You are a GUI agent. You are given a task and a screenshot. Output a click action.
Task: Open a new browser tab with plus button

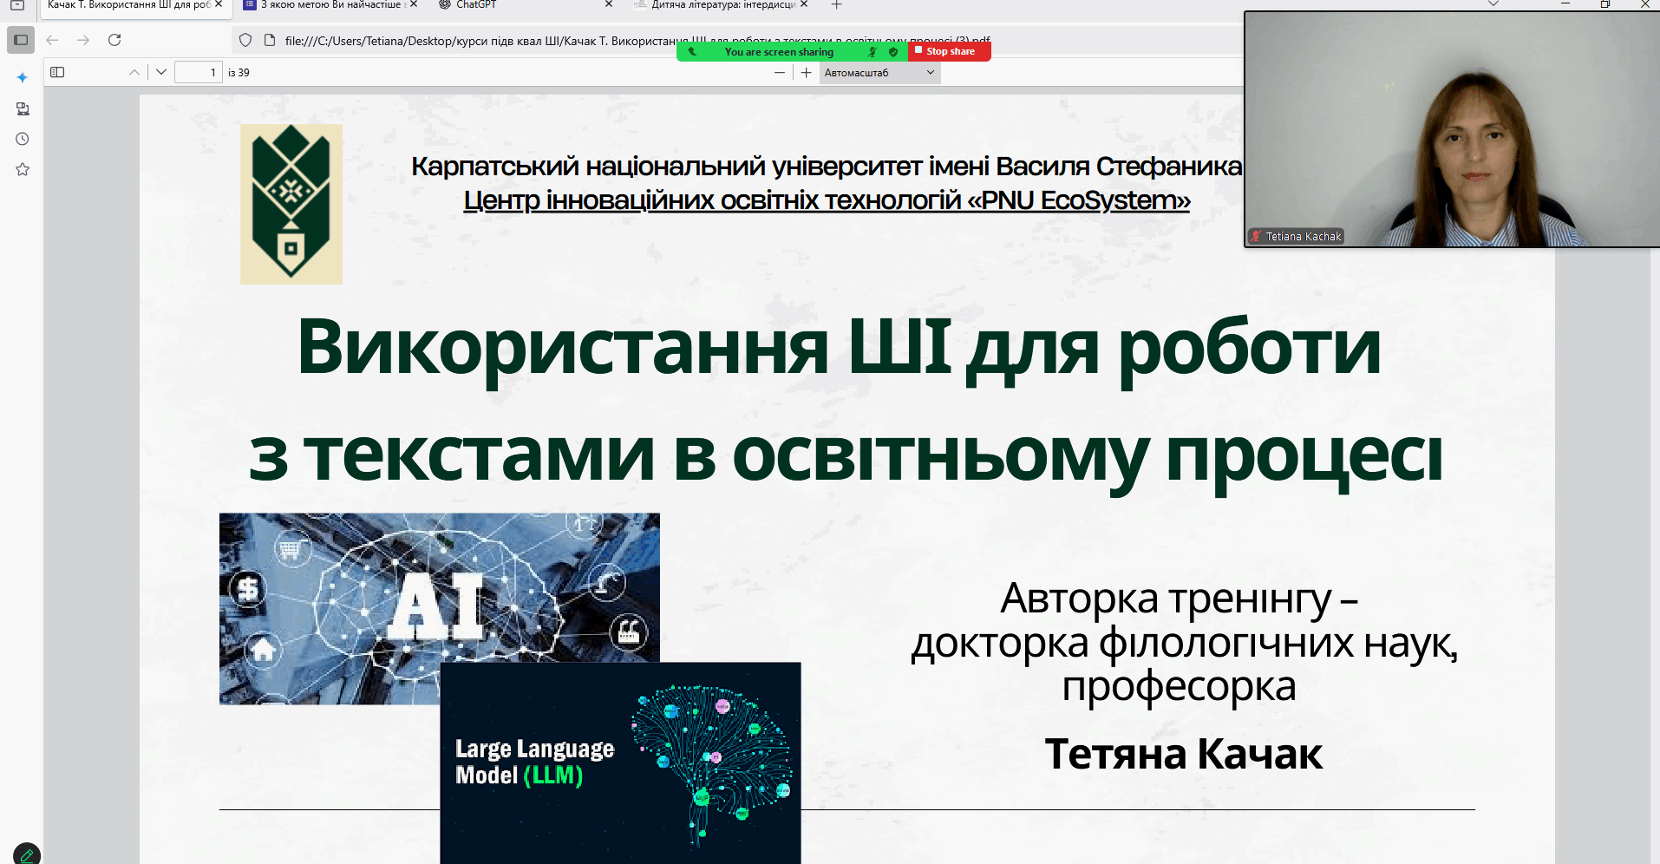(x=836, y=5)
